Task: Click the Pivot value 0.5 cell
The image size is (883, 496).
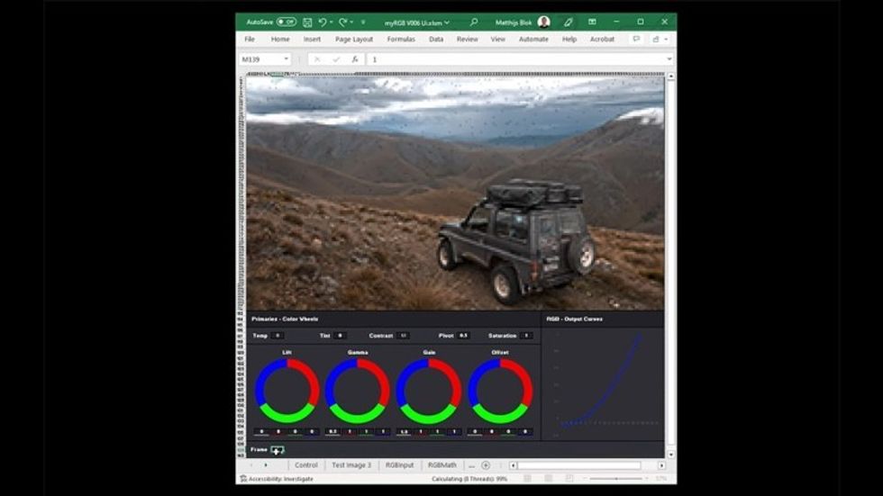Action: pyautogui.click(x=463, y=336)
